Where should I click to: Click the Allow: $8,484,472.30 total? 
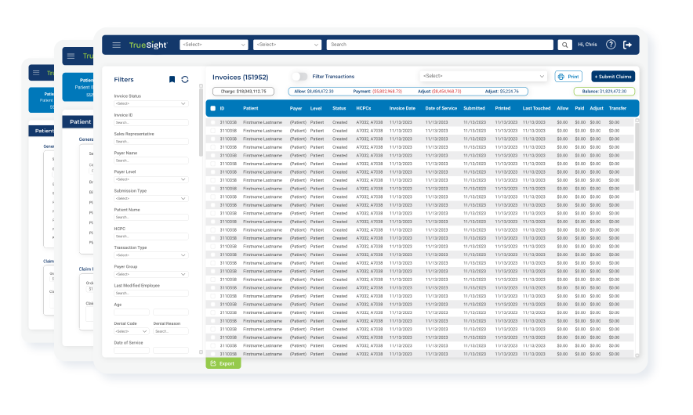pos(314,92)
